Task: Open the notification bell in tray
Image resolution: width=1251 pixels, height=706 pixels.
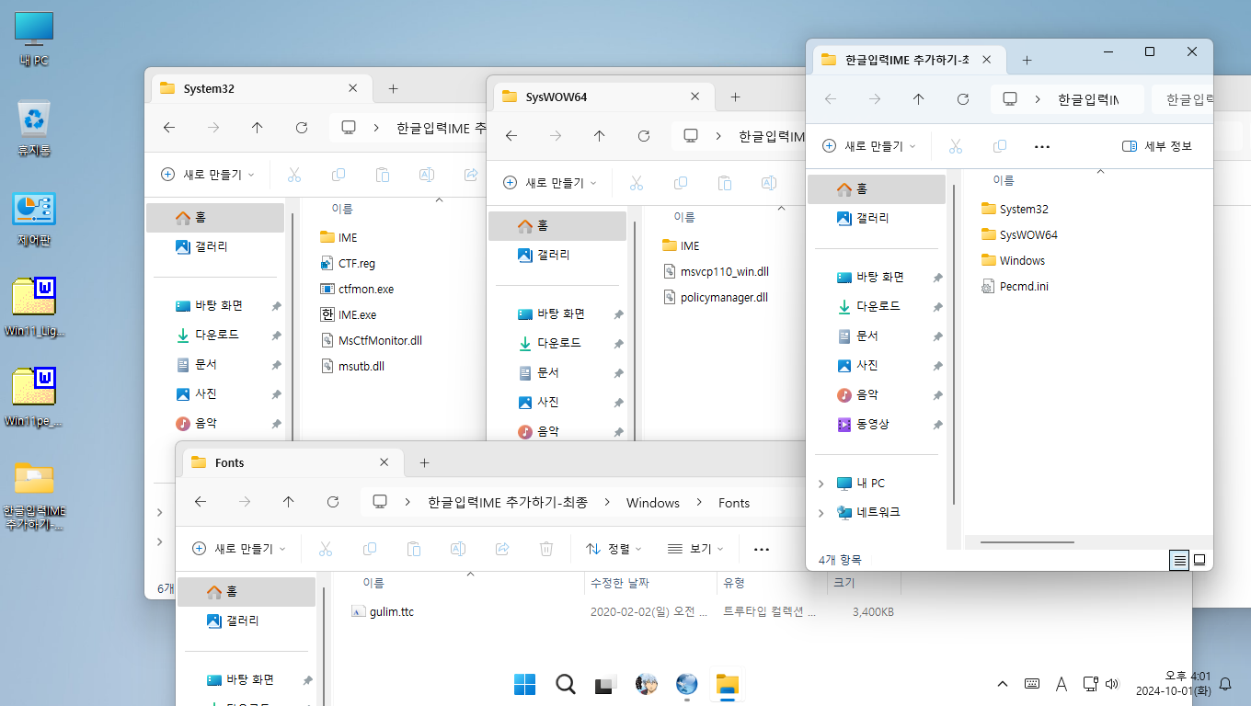Action: pyautogui.click(x=1225, y=684)
